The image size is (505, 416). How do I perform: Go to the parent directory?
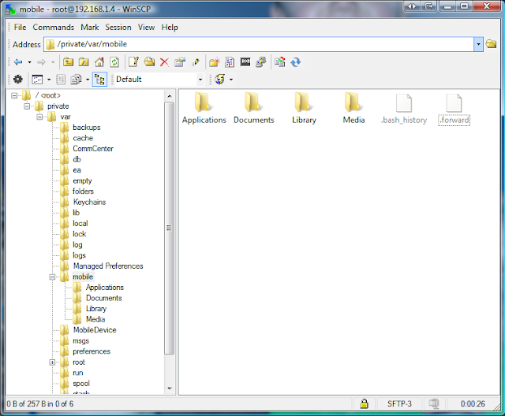pos(68,62)
